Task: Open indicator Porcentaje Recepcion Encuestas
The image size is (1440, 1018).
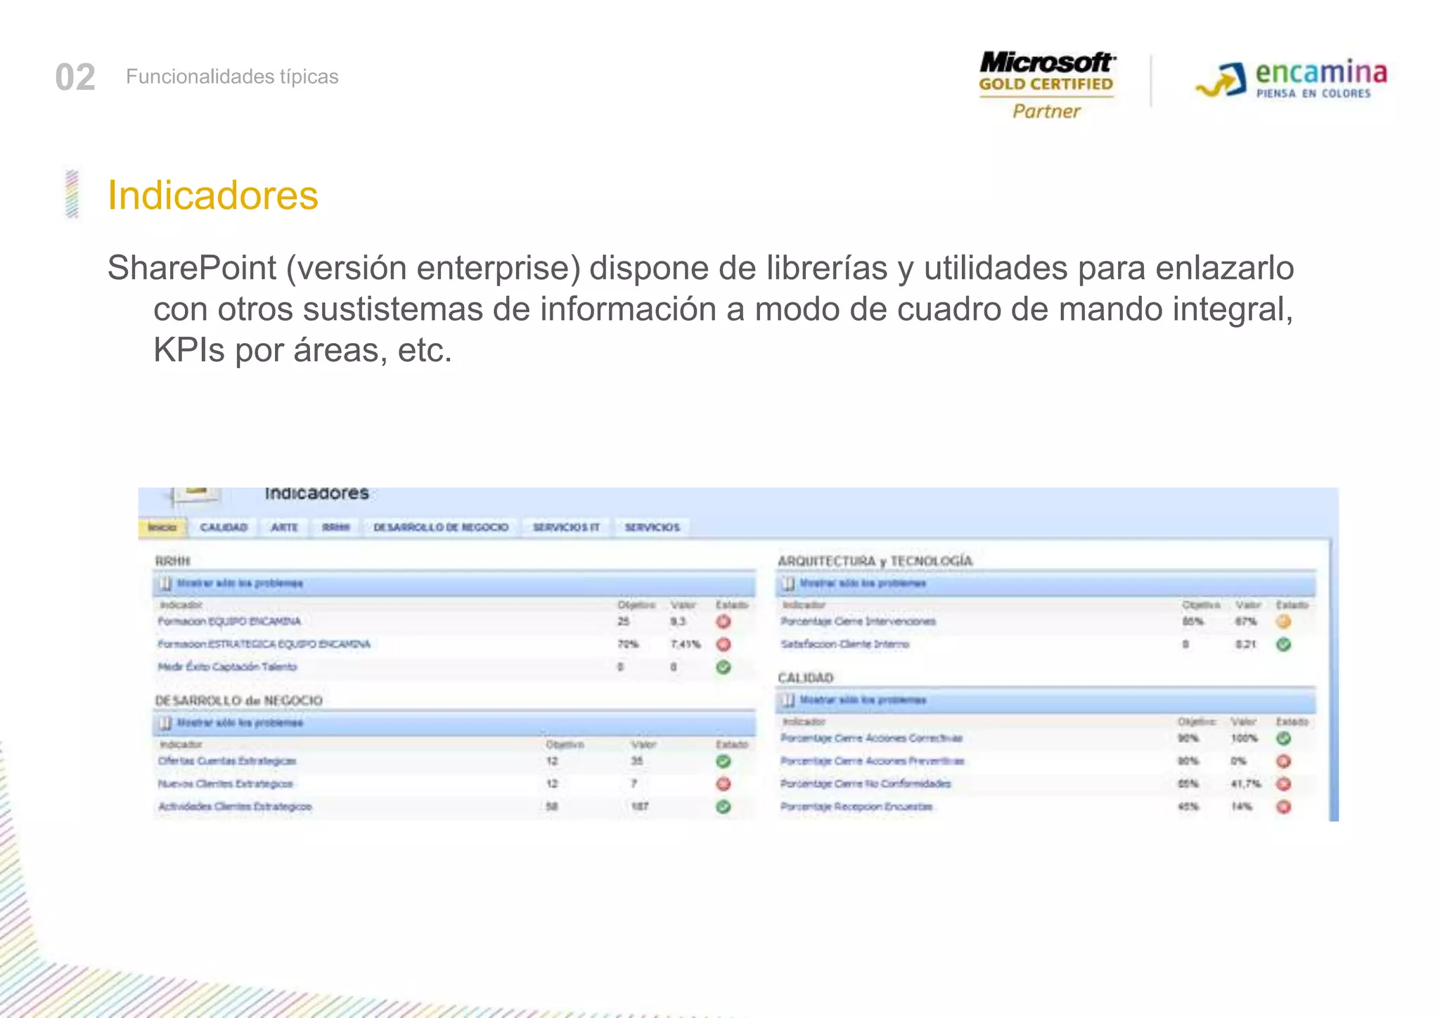Action: [856, 806]
